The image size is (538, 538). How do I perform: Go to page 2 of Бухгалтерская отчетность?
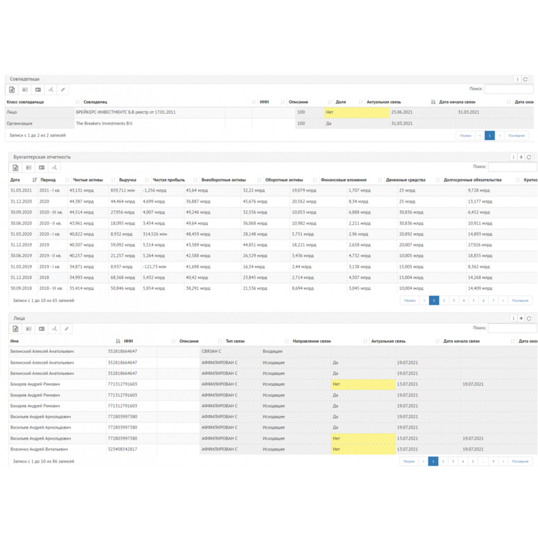click(444, 301)
